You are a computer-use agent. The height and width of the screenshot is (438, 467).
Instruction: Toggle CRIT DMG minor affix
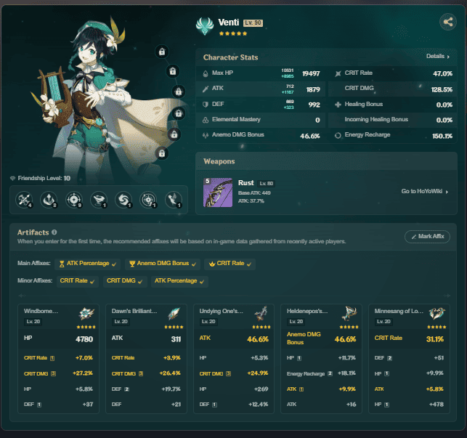point(125,281)
